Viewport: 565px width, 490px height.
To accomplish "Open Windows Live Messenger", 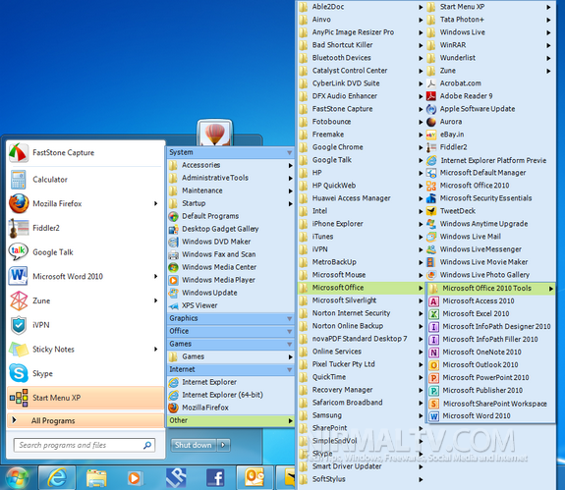I will click(490, 249).
